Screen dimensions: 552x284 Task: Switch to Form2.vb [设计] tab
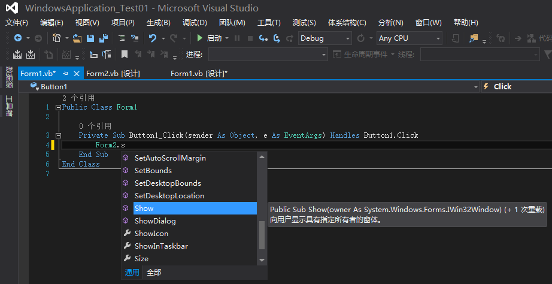pos(113,74)
